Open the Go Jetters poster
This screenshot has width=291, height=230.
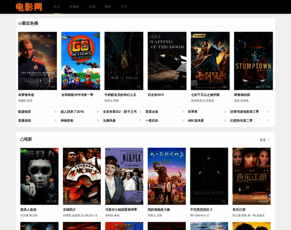[81, 61]
